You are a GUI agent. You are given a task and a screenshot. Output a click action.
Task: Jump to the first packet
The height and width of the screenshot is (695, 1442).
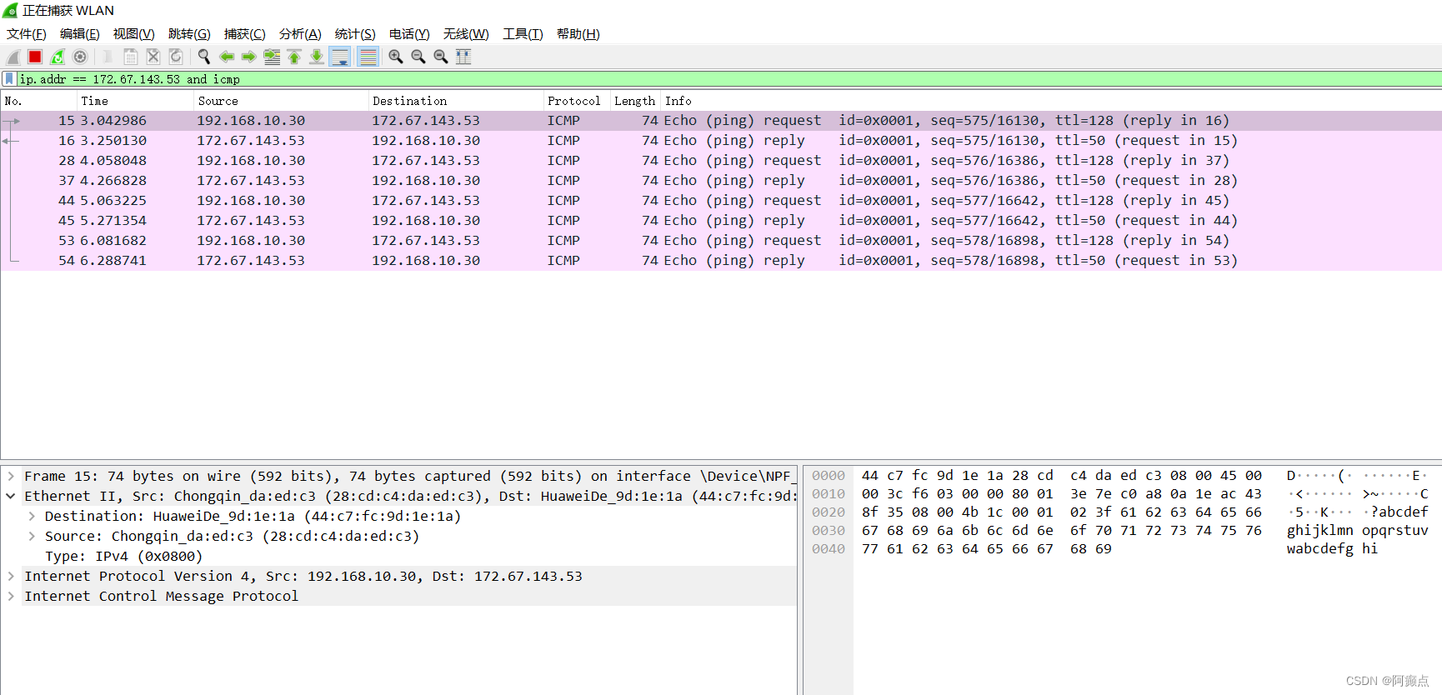pos(294,57)
